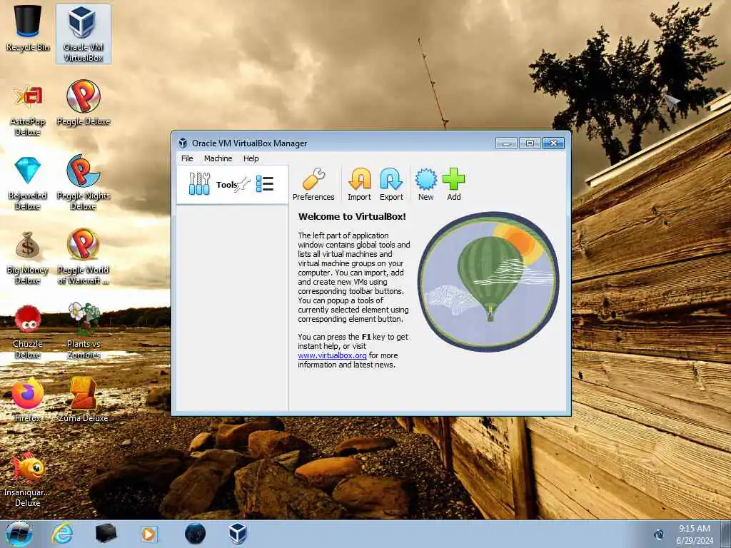The image size is (731, 548).
Task: Select the Plants vs Zombies desktop icon
Action: pyautogui.click(x=84, y=331)
